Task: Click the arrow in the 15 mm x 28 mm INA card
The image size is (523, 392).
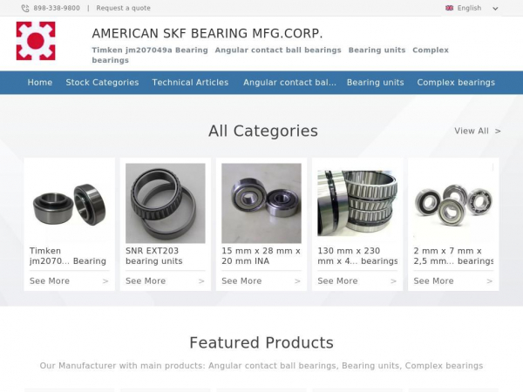Action: [x=297, y=281]
